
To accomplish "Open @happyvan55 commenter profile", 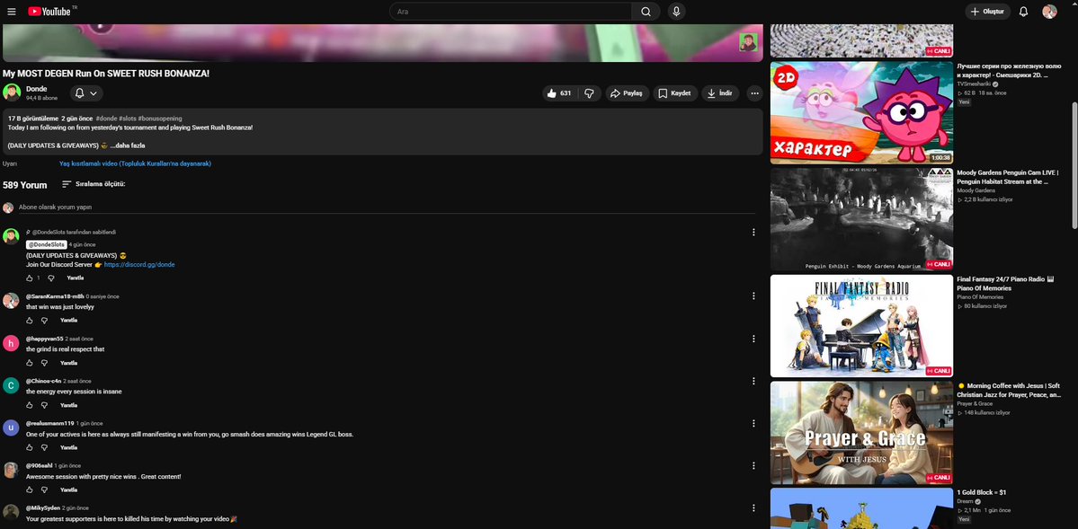I will point(44,339).
